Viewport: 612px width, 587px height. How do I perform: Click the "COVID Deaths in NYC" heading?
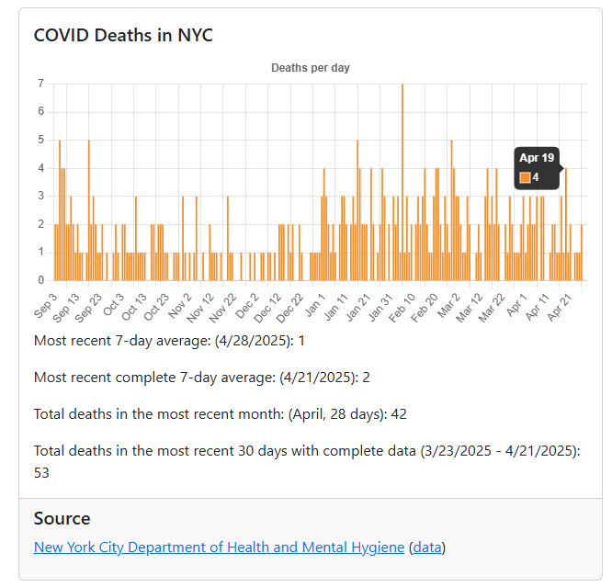pos(123,35)
